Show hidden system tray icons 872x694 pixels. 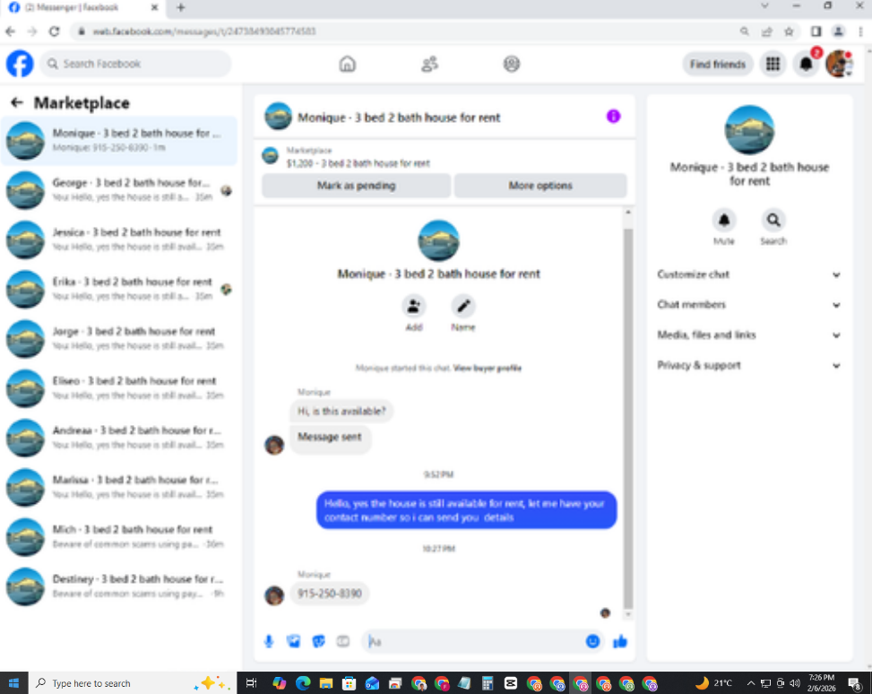point(750,683)
